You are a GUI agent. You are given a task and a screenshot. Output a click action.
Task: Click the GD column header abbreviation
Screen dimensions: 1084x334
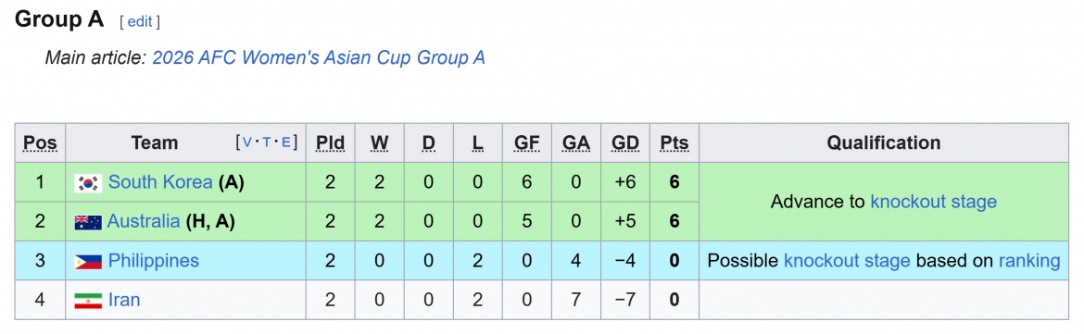click(625, 143)
